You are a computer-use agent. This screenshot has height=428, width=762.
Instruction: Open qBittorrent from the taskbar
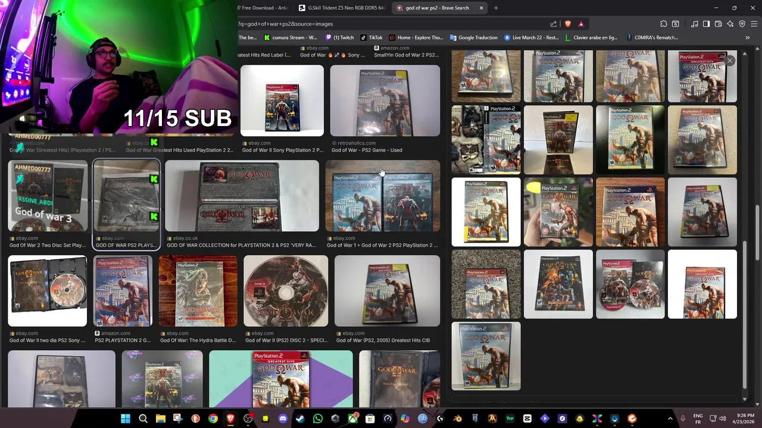point(423,418)
